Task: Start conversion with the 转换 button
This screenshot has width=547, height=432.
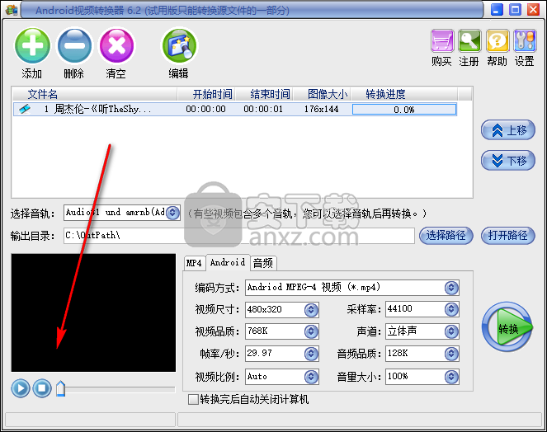Action: pyautogui.click(x=507, y=327)
